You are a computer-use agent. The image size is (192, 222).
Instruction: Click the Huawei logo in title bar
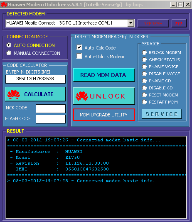[4, 5]
